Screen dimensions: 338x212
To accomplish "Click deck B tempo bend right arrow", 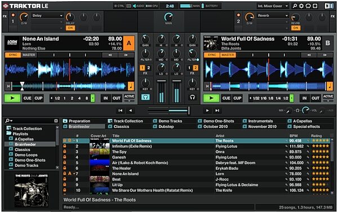I will (x=325, y=55).
